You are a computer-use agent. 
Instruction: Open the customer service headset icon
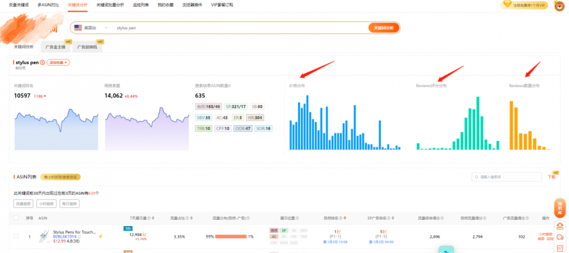(559, 227)
